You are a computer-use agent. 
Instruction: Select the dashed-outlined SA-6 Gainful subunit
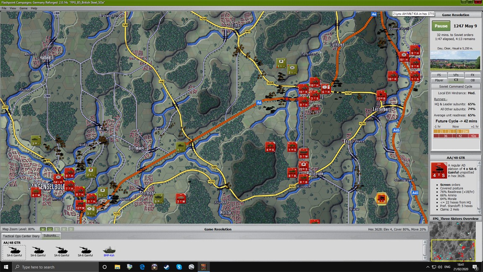(x=14, y=251)
